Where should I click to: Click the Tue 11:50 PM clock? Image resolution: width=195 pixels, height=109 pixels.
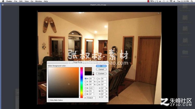[x=183, y=1]
